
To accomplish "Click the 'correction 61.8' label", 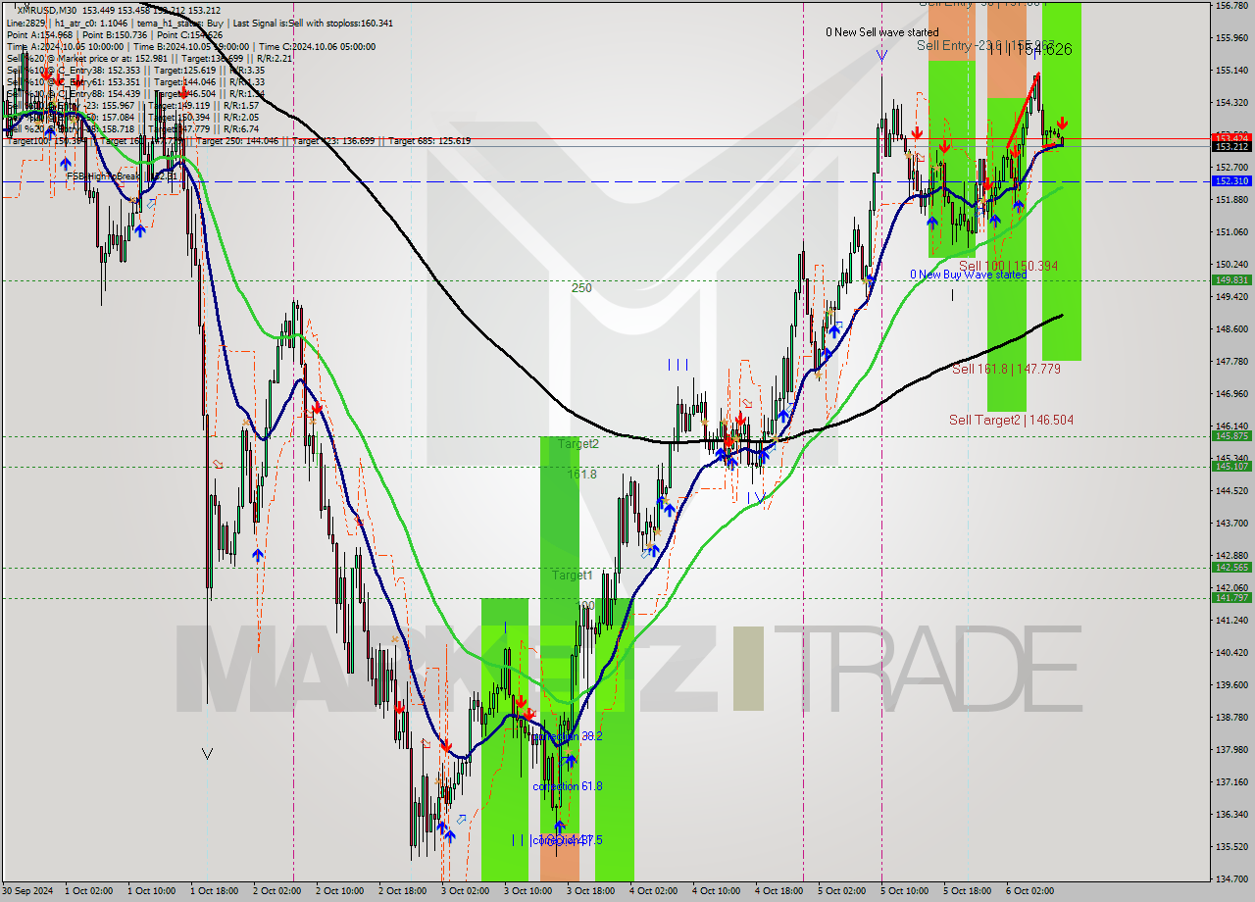I will point(567,786).
